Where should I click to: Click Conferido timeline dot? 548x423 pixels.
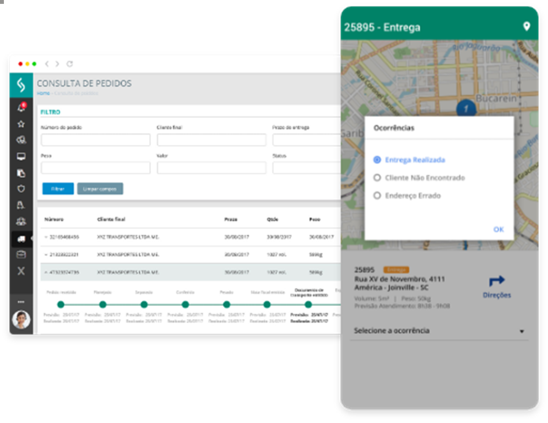(185, 305)
